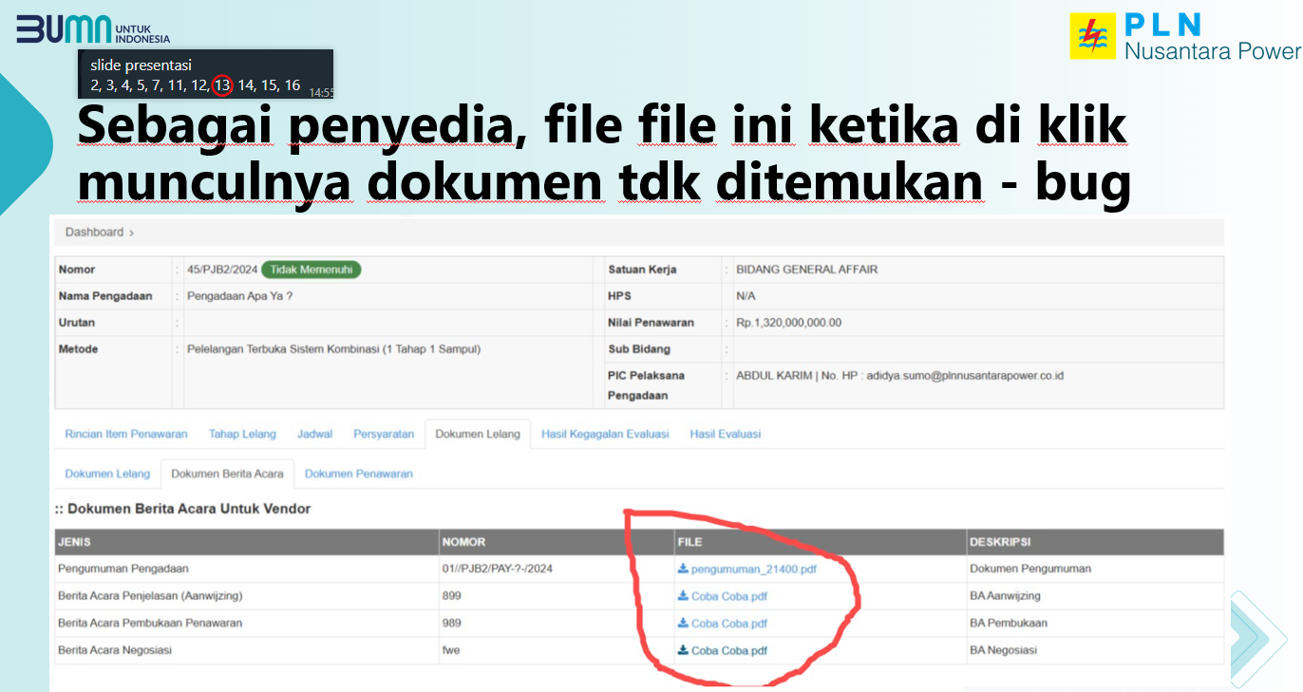Click download icon in BA Negosiasi row

(683, 650)
